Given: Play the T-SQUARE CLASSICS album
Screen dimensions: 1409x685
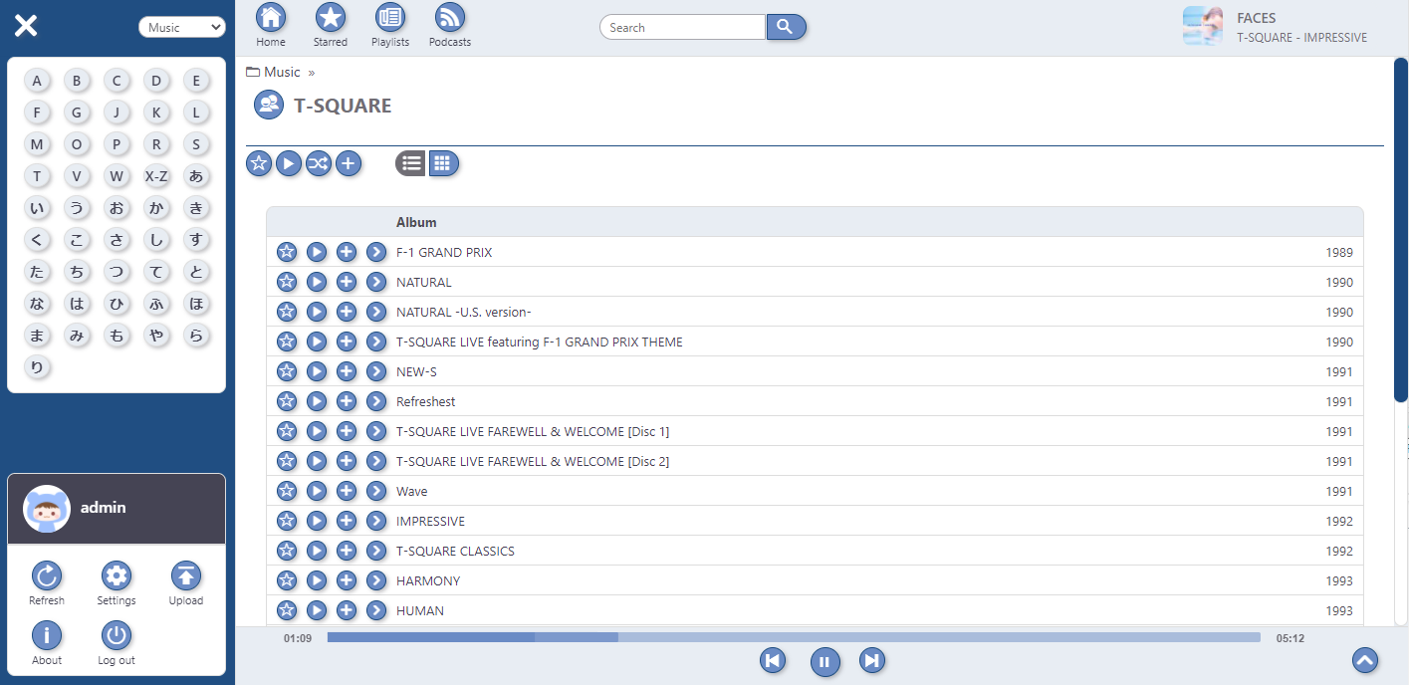Looking at the screenshot, I should pos(317,551).
